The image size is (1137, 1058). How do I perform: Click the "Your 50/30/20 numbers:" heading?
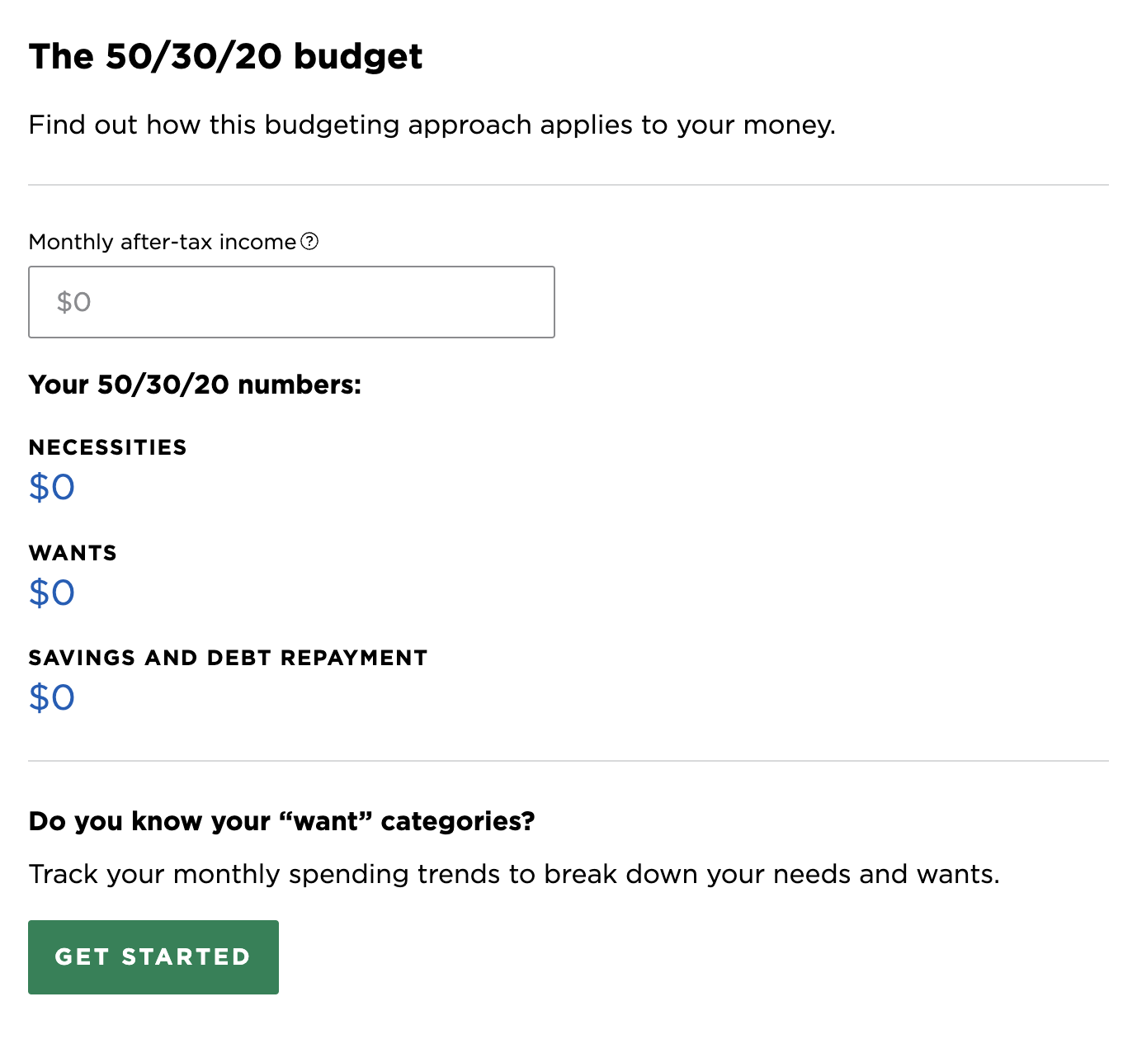(x=195, y=385)
